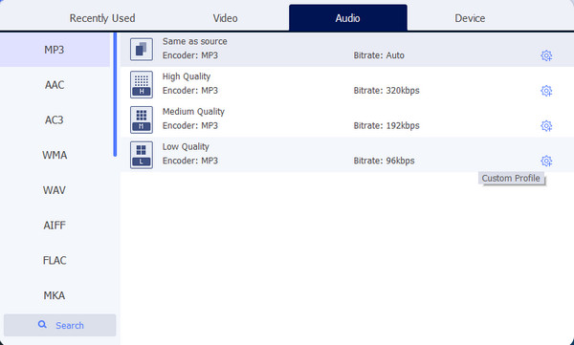The image size is (574, 345).
Task: Select MP3 format in the sidebar
Action: coord(55,50)
